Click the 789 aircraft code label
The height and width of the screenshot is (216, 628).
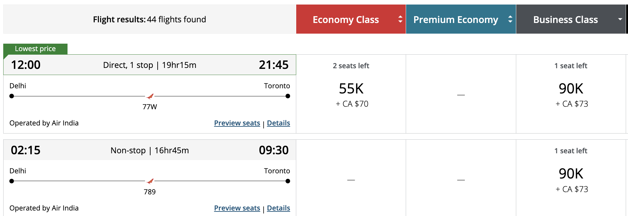coord(150,192)
